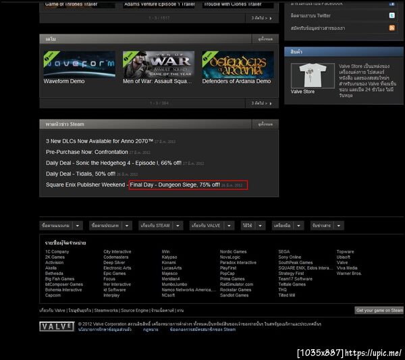Open publisher id Software
This screenshot has width=405, height=360.
point(115,290)
